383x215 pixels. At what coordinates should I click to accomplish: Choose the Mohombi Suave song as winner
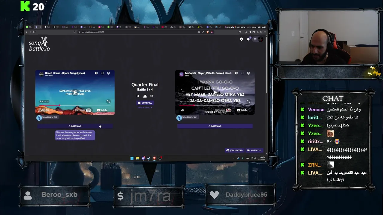215,126
